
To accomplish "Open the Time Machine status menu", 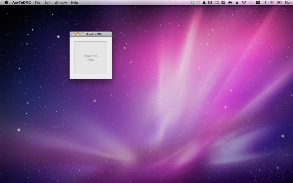I will 251,3.
